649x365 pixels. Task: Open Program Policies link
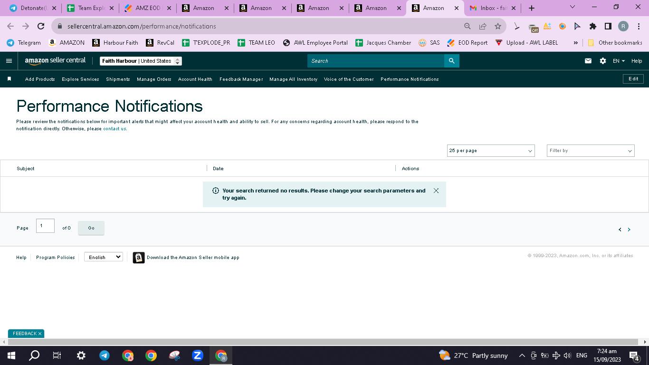56,258
